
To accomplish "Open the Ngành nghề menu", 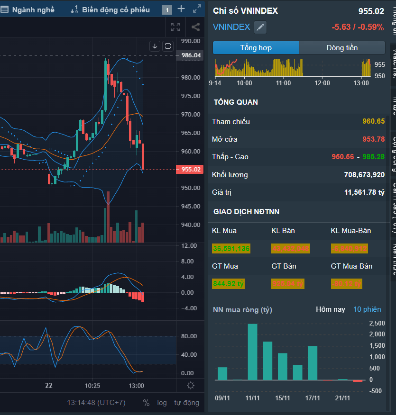I will pos(28,9).
